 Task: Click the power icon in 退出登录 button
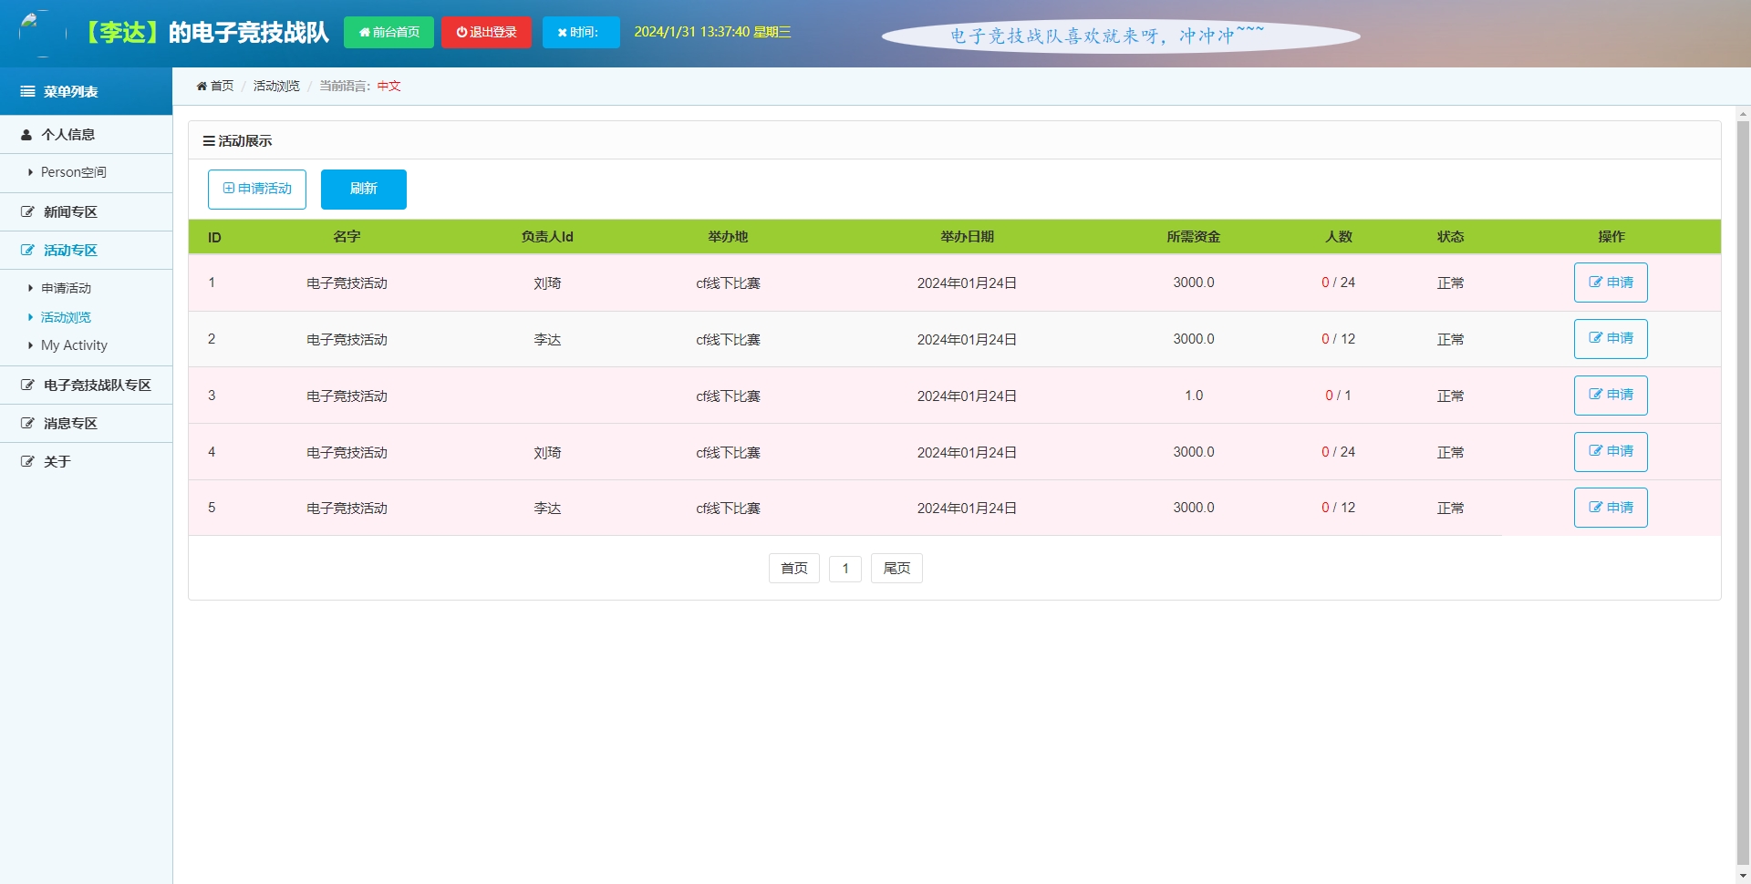point(461,32)
